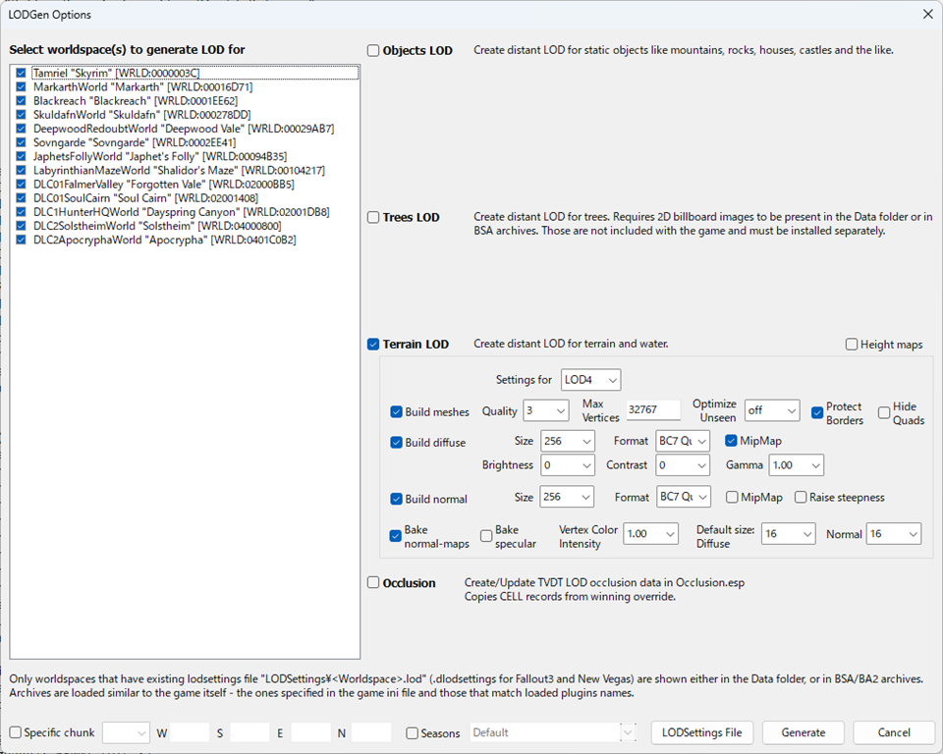Uncheck Sovngarde worldspace checkbox

coord(21,142)
